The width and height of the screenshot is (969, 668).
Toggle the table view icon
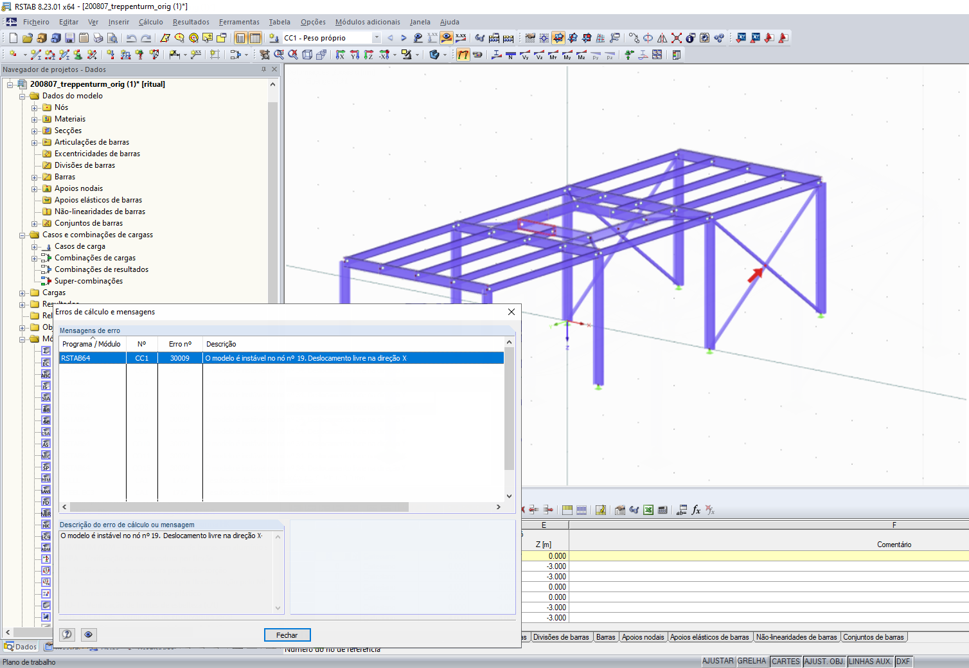255,38
